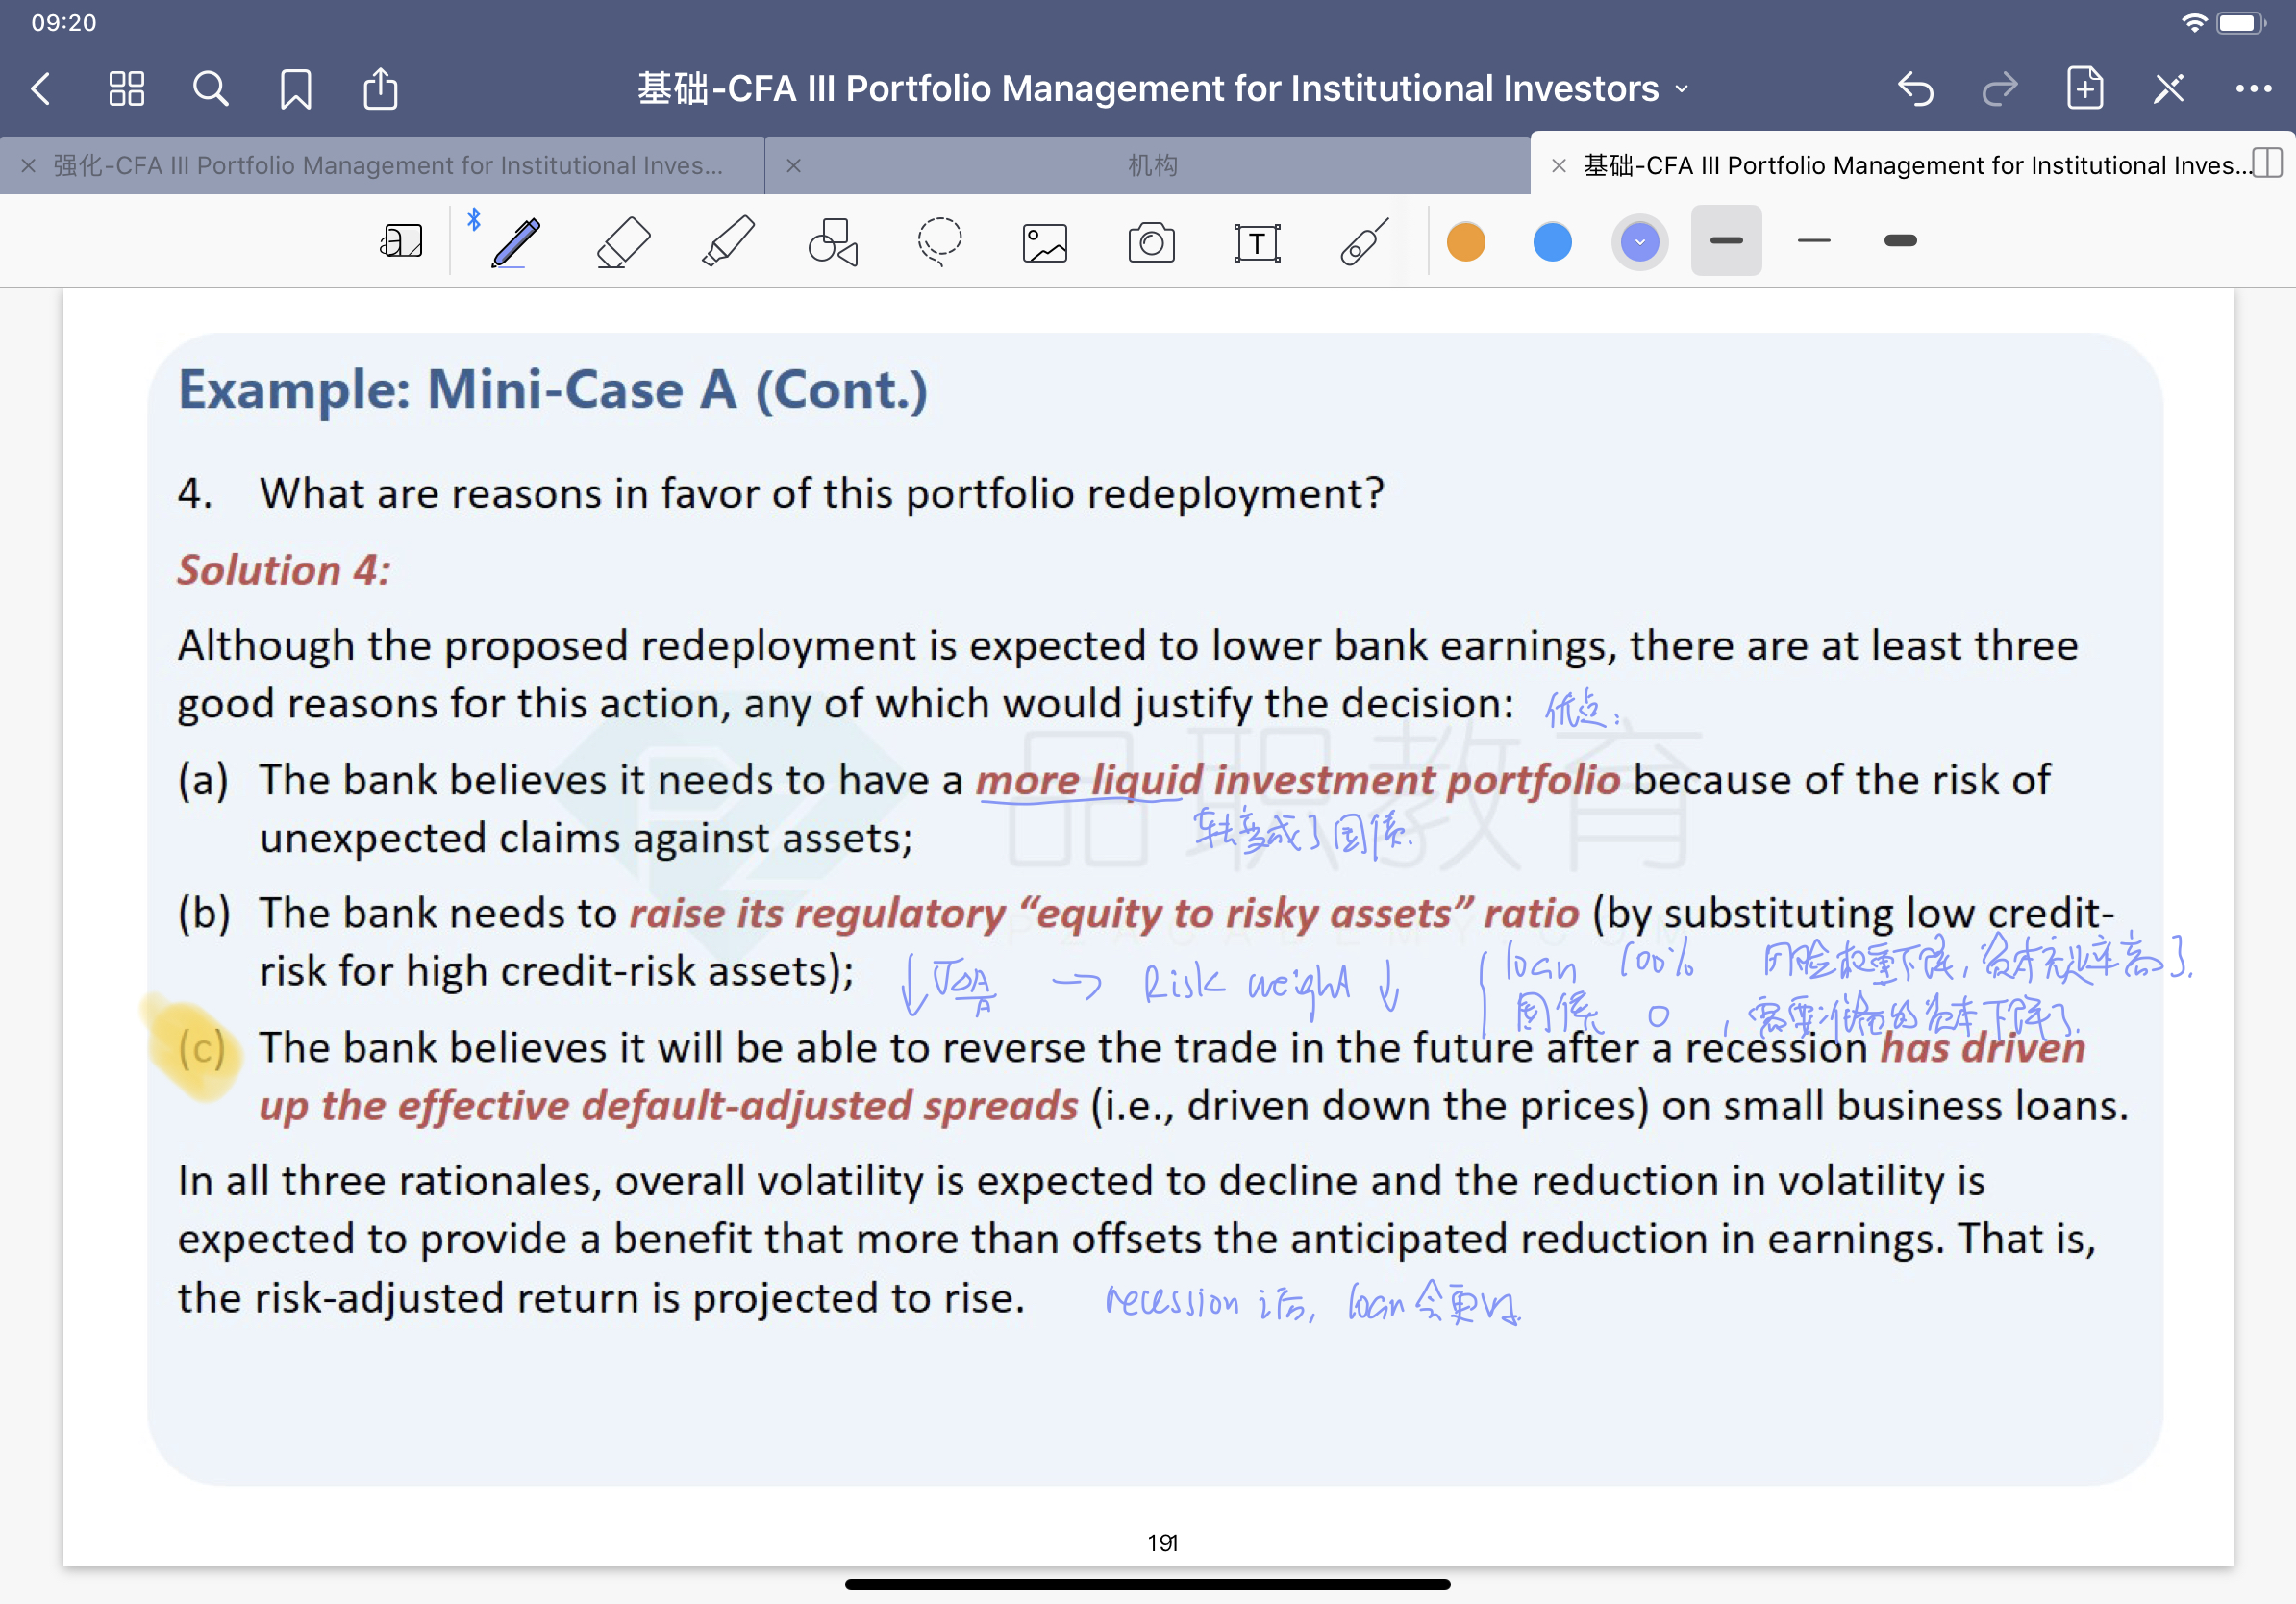Tap the Bluetooth stylus indicator
Image resolution: width=2296 pixels, height=1604 pixels.
click(x=474, y=219)
